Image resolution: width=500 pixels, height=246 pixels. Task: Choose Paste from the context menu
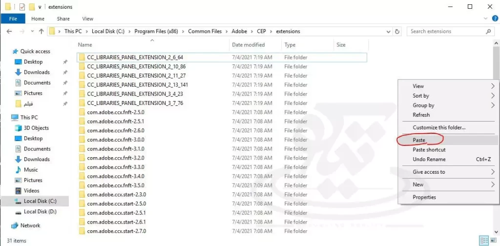click(419, 140)
